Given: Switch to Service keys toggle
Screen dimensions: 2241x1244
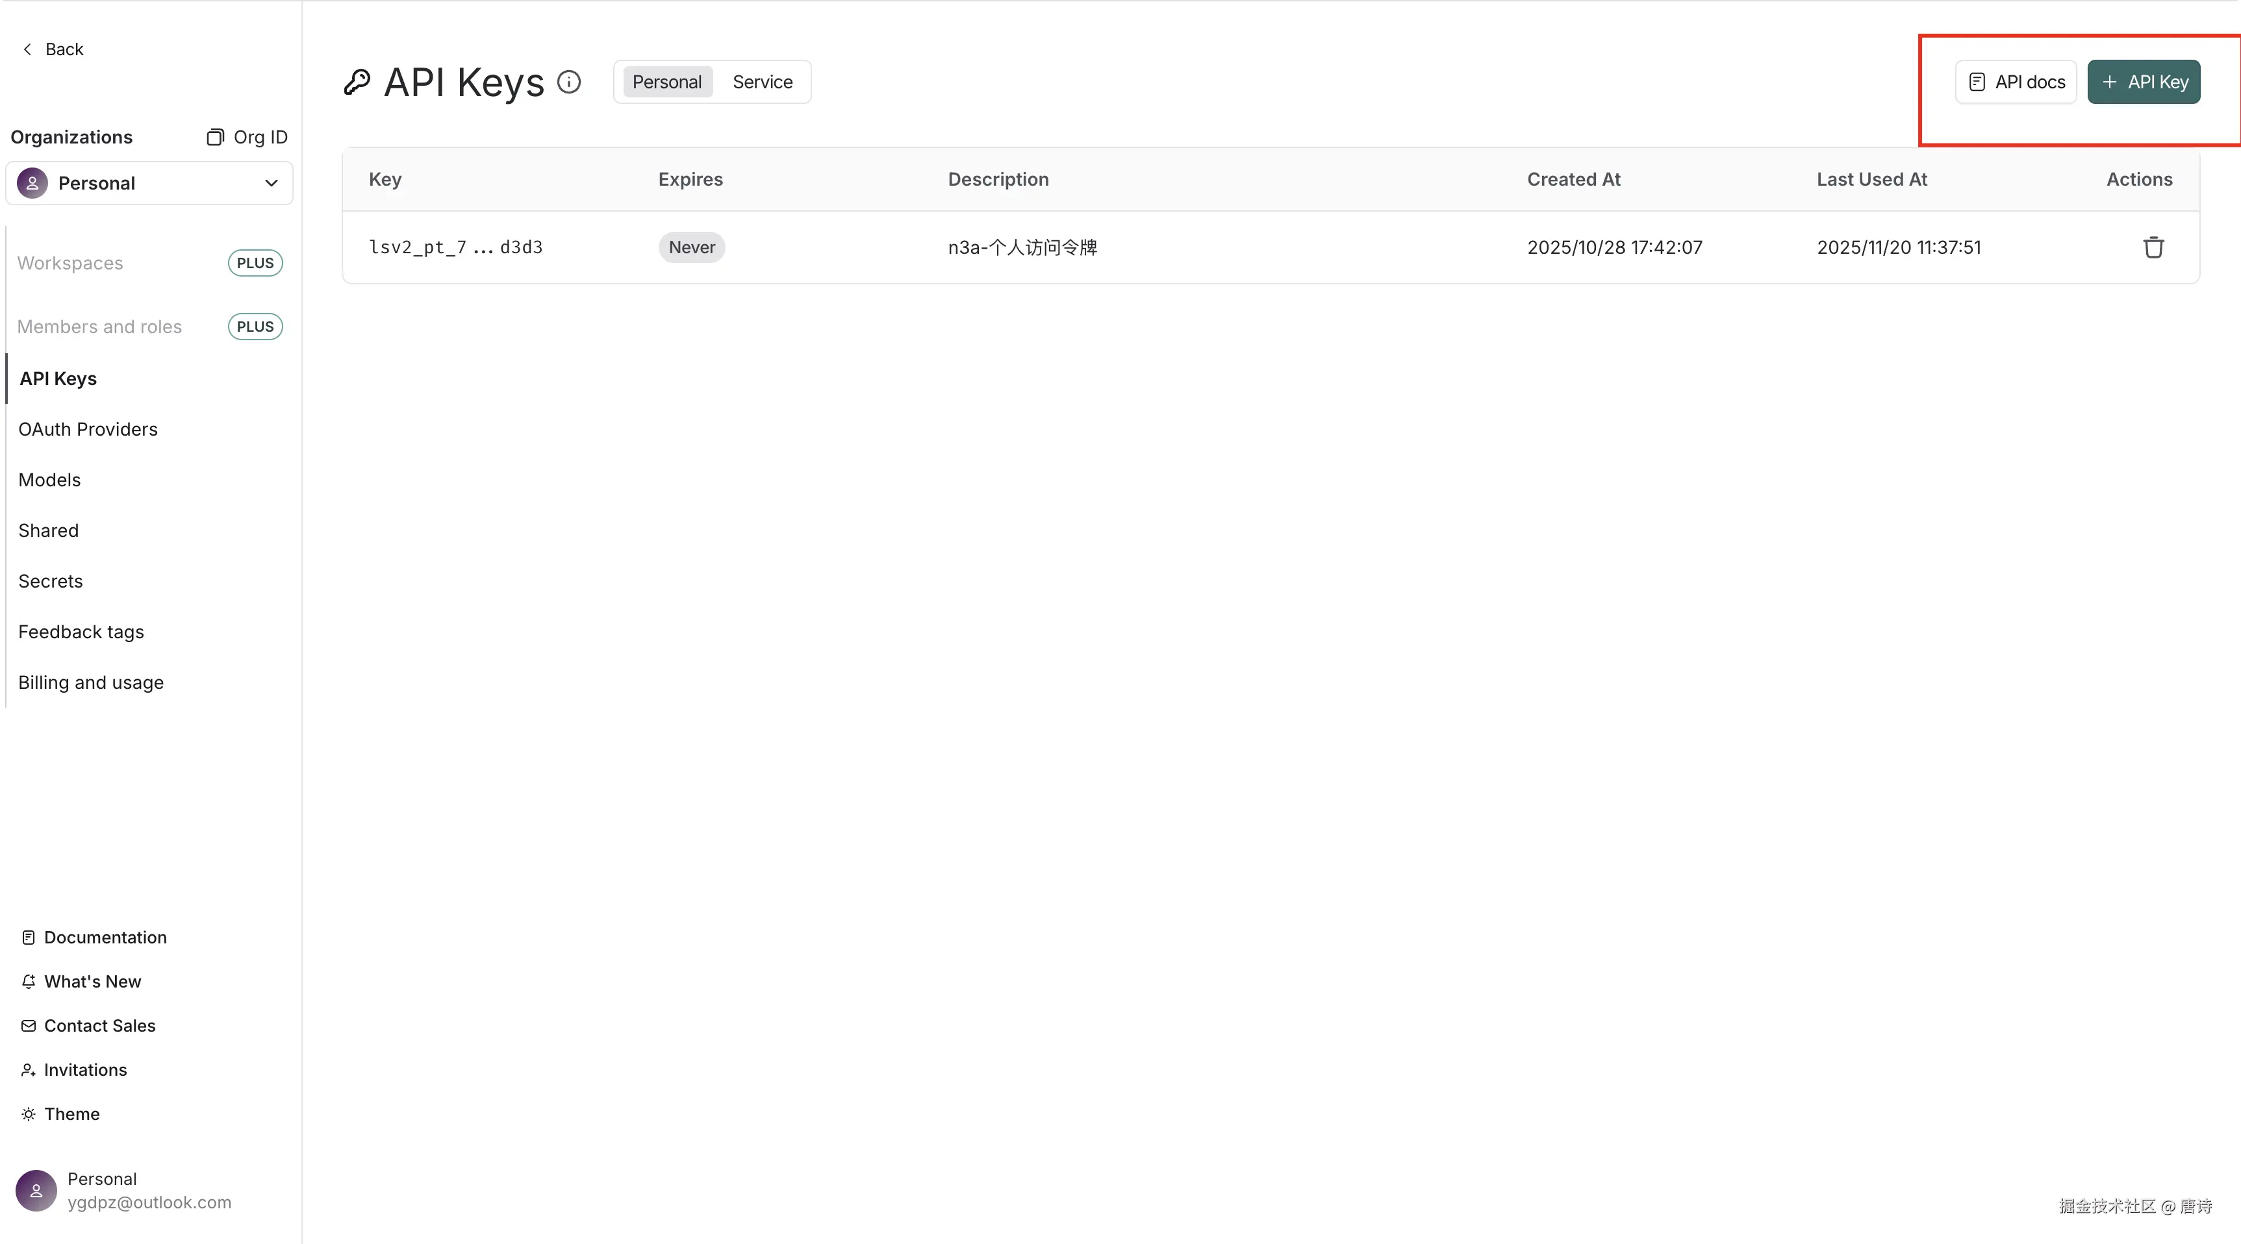Looking at the screenshot, I should (x=762, y=82).
